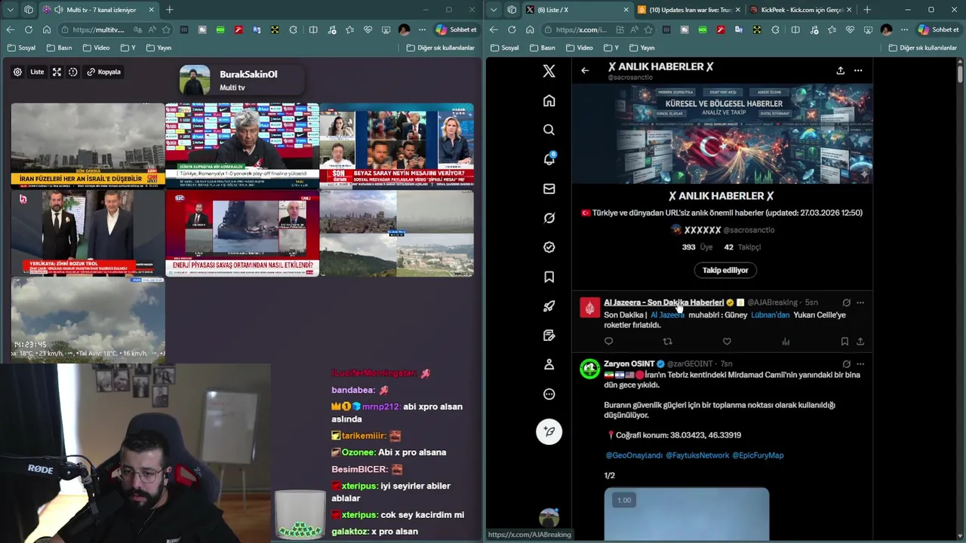Viewport: 966px width, 543px height.
Task: Select İRAN FÜZELERİ news stream tile
Action: click(x=88, y=145)
